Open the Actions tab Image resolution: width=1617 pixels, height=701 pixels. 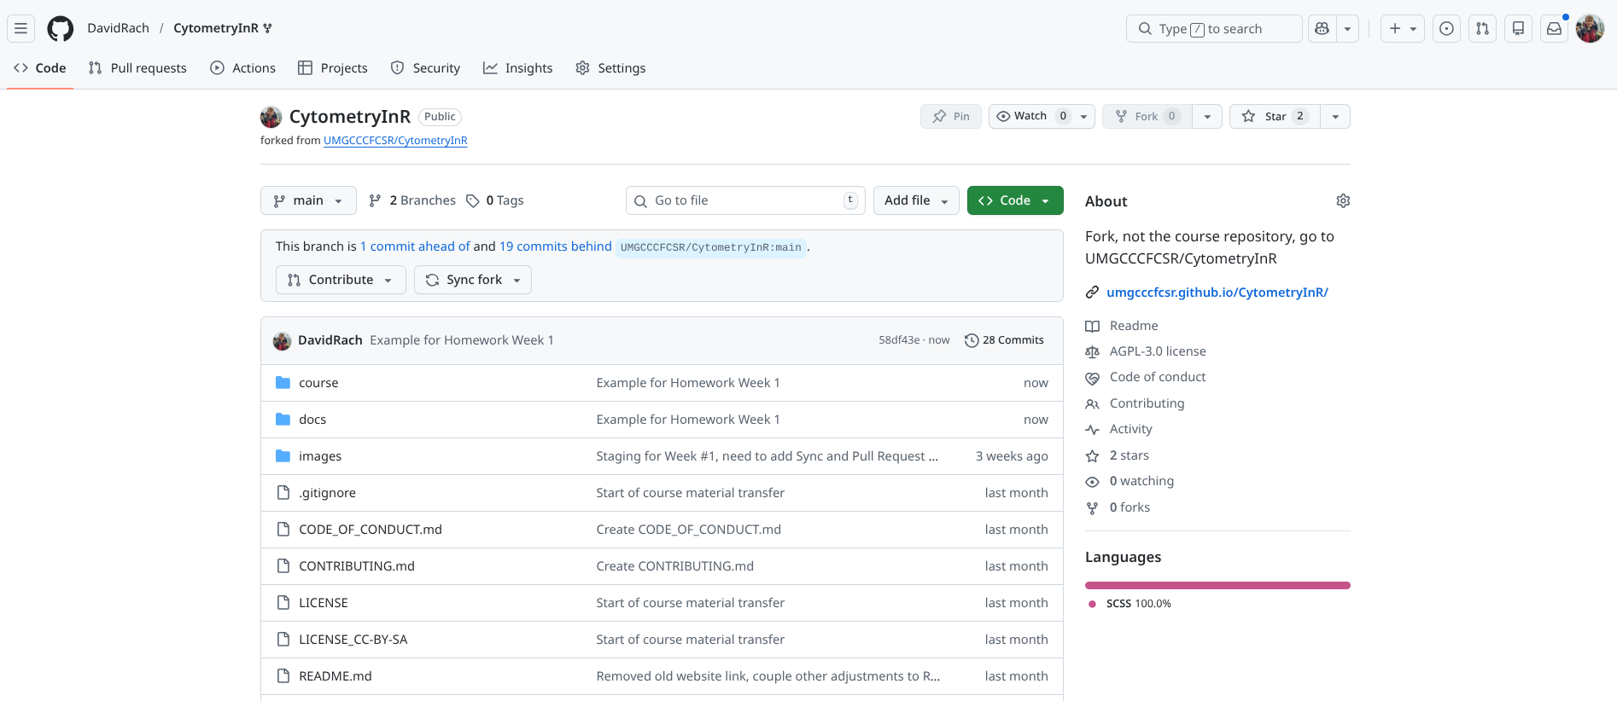pos(242,68)
